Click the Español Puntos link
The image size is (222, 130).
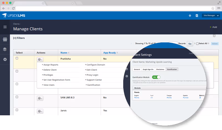pos(186,98)
